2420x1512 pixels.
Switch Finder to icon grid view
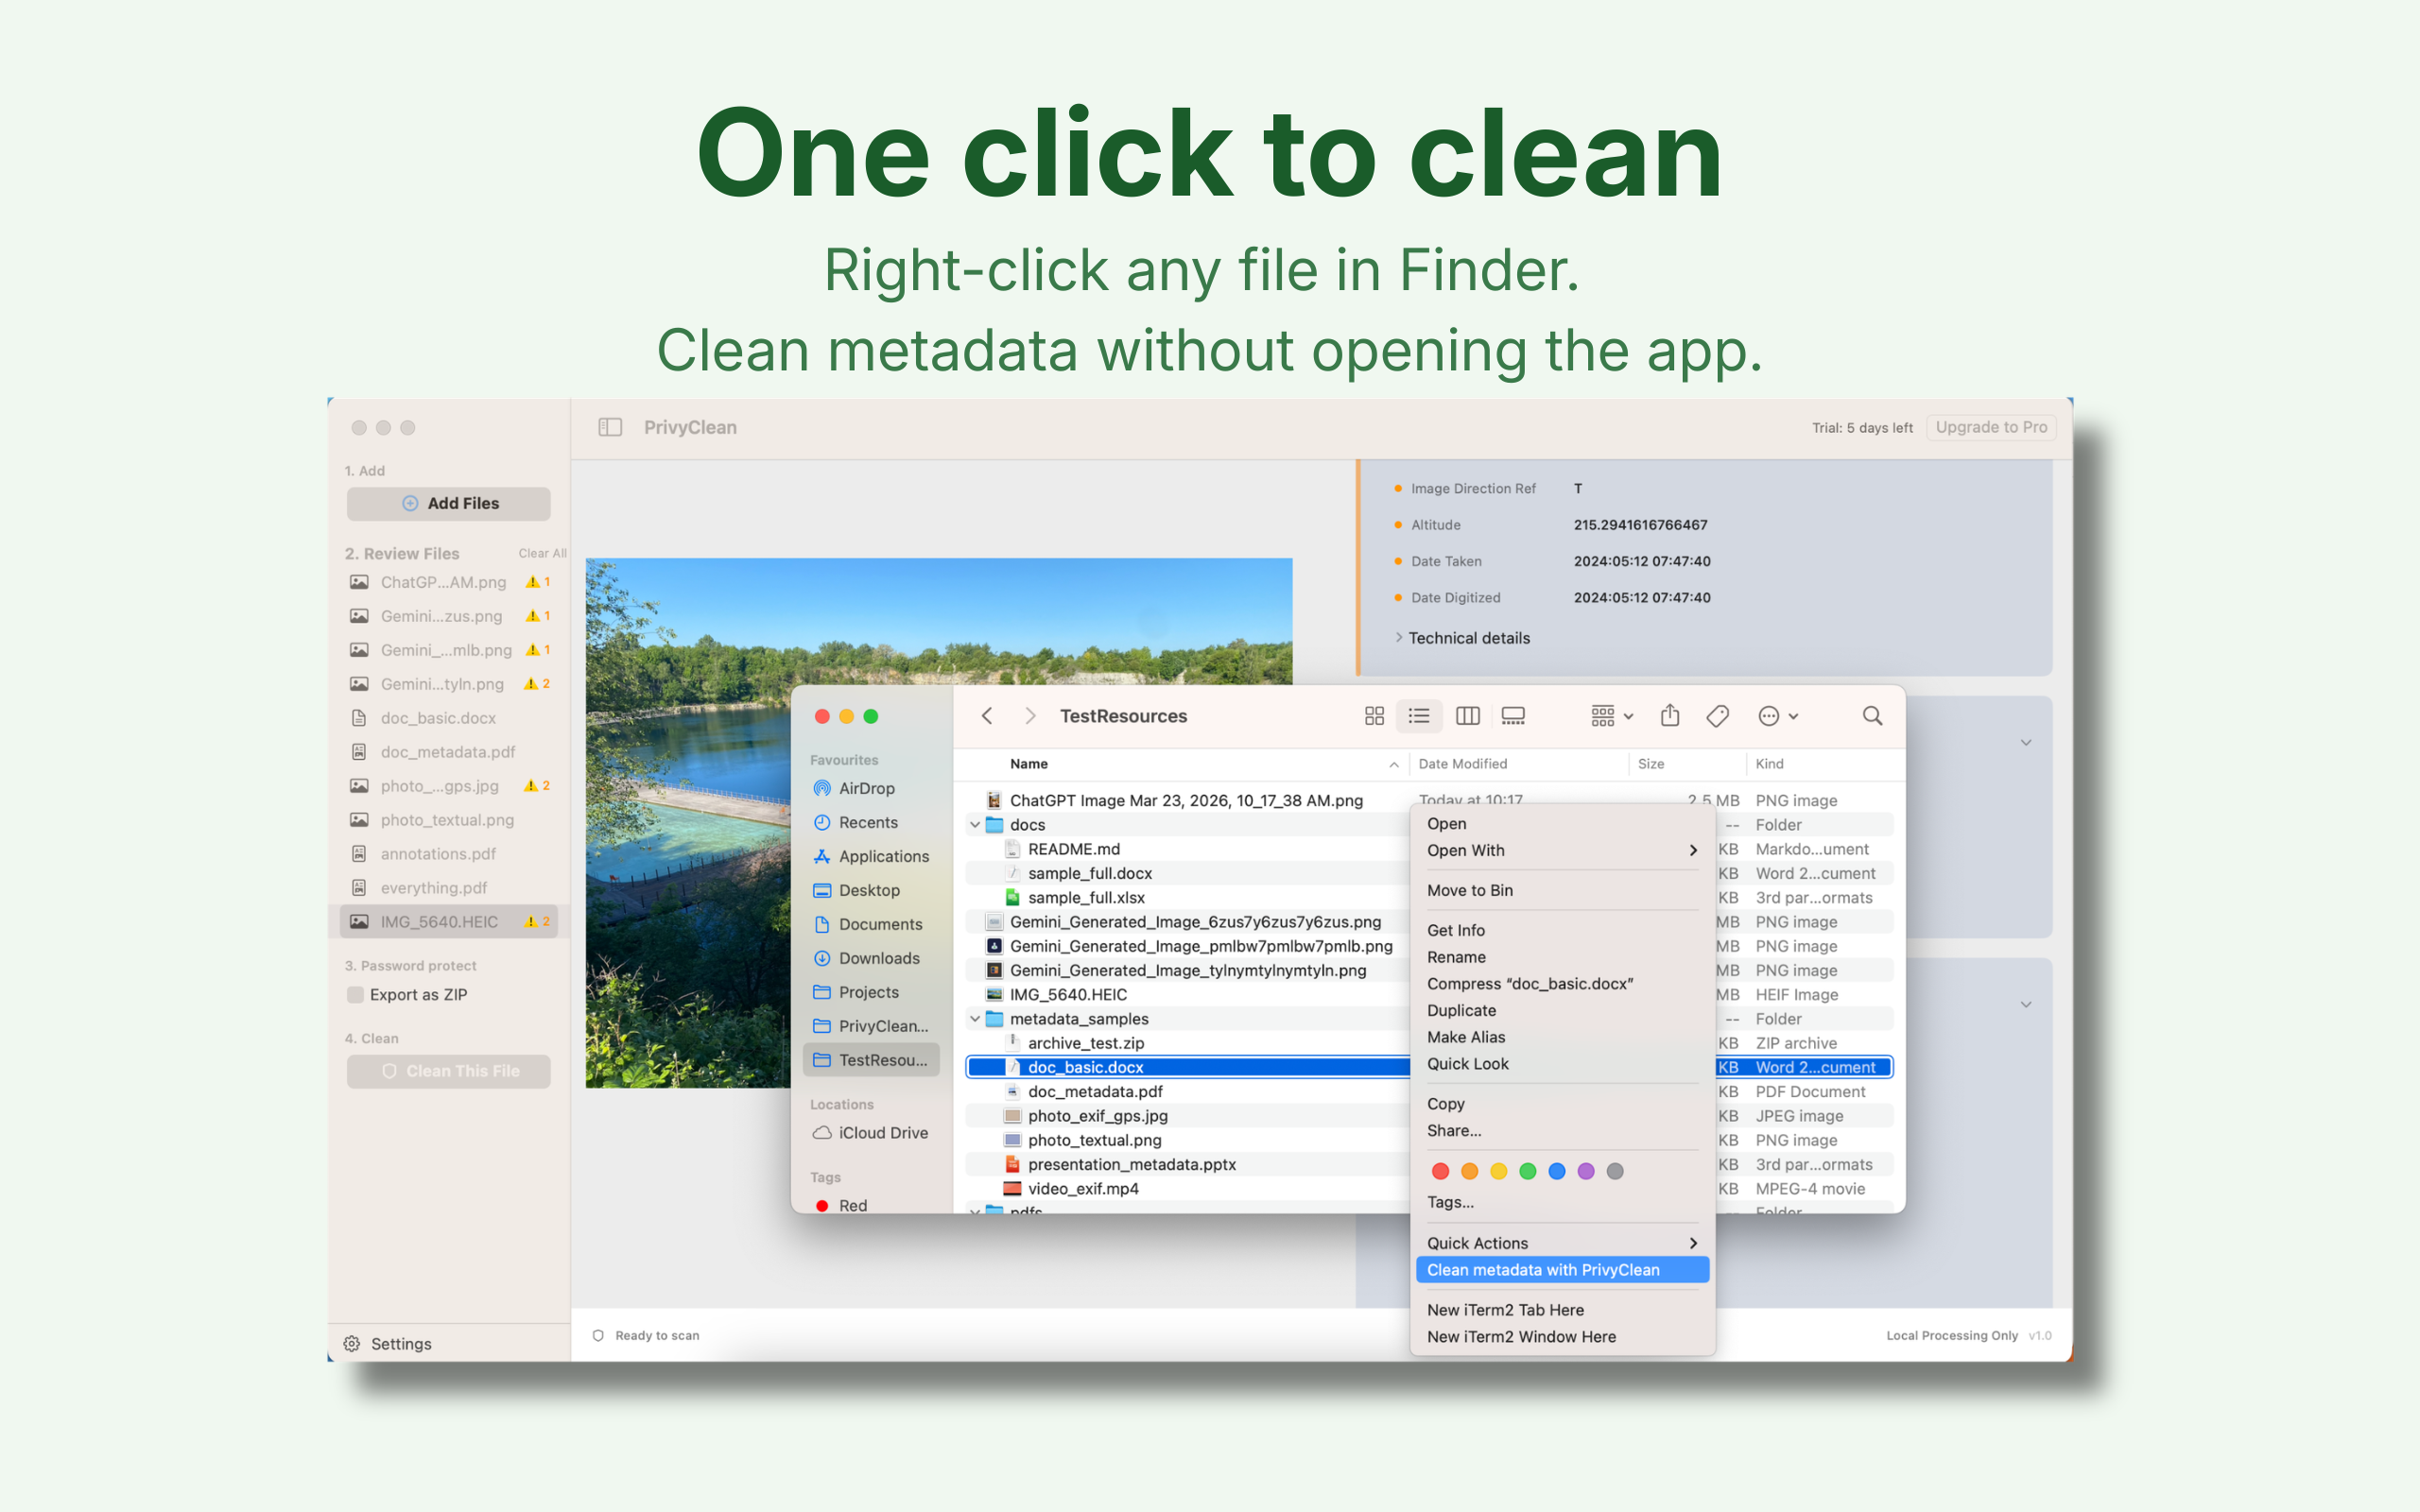[1375, 716]
